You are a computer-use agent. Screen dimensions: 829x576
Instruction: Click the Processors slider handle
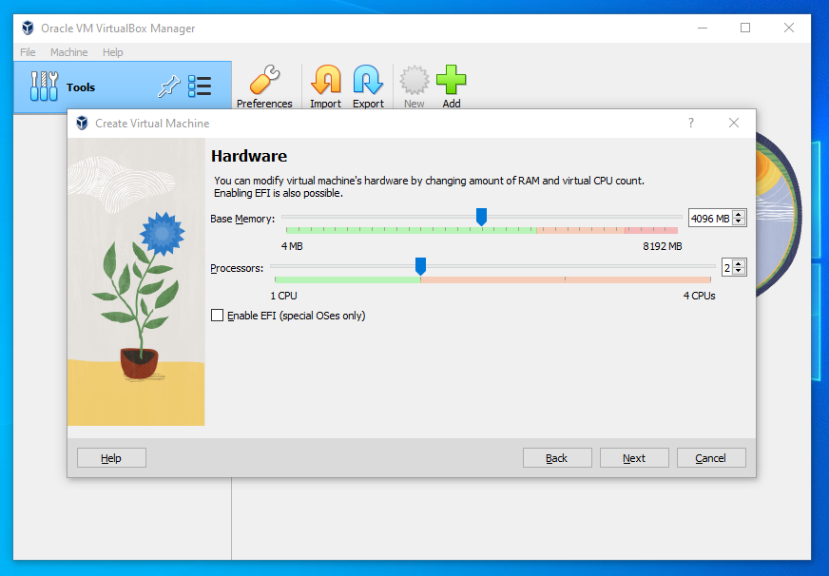(x=420, y=266)
